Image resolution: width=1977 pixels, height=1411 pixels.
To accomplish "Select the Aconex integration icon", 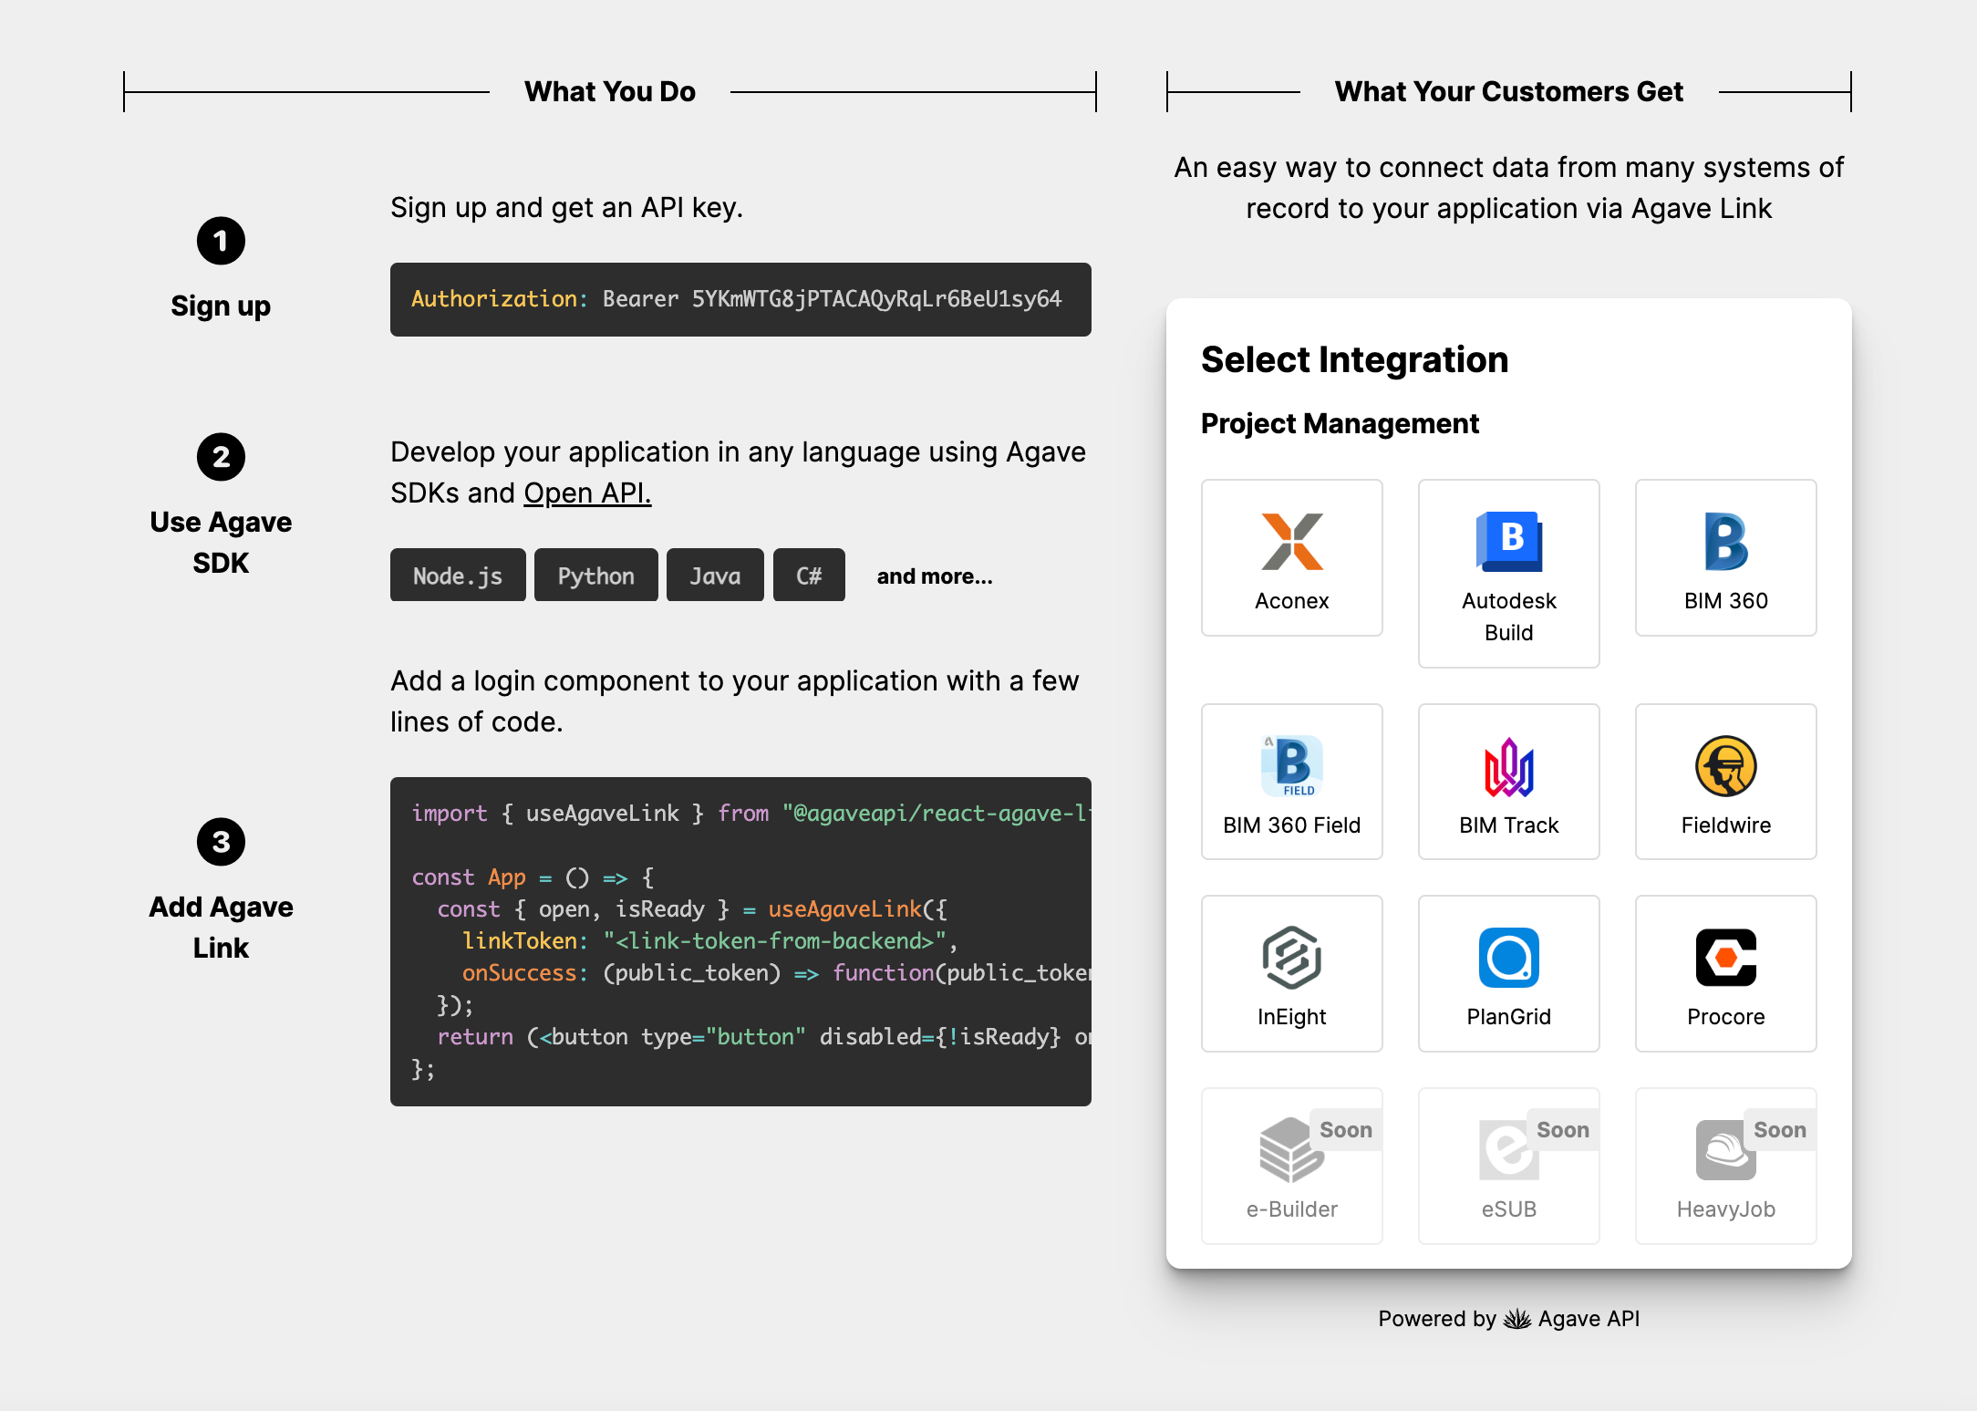I will 1291,542.
